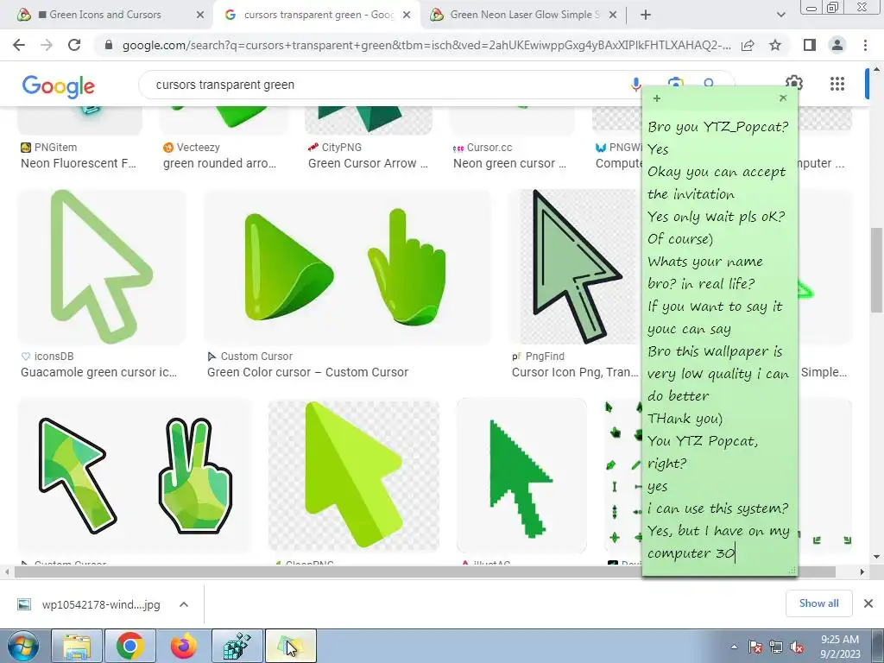Go to Google home via logo
Viewport: 884px width, 663px height.
(59, 85)
